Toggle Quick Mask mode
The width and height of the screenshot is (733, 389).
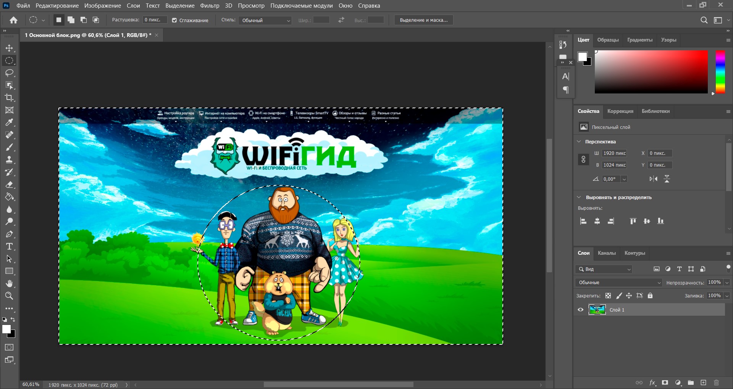[9, 347]
